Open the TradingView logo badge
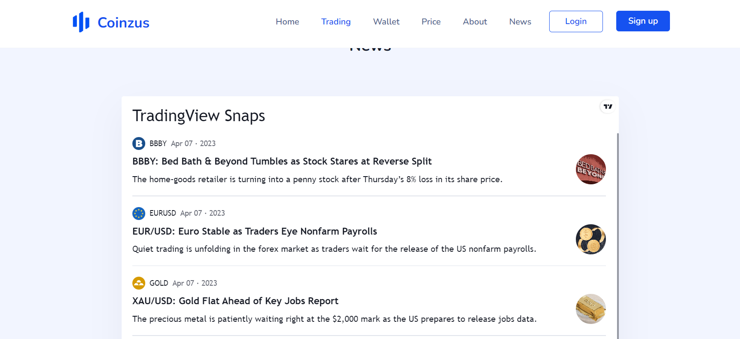This screenshot has height=339, width=740. click(608, 107)
